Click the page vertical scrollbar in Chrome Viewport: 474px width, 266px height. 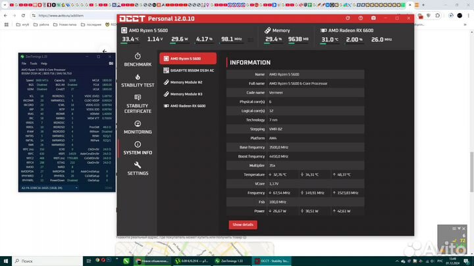[471, 172]
